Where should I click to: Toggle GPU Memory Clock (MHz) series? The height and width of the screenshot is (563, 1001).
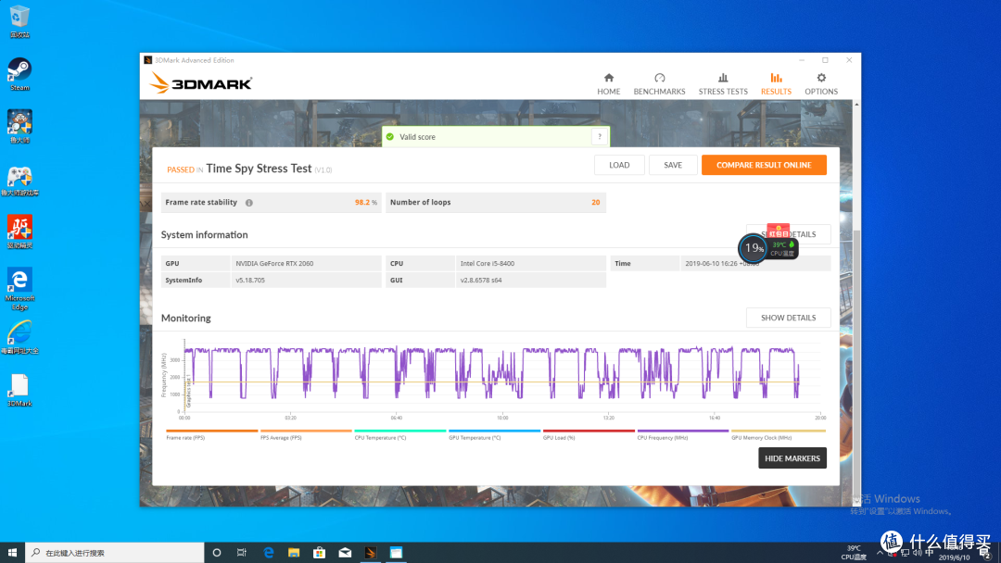tap(778, 434)
